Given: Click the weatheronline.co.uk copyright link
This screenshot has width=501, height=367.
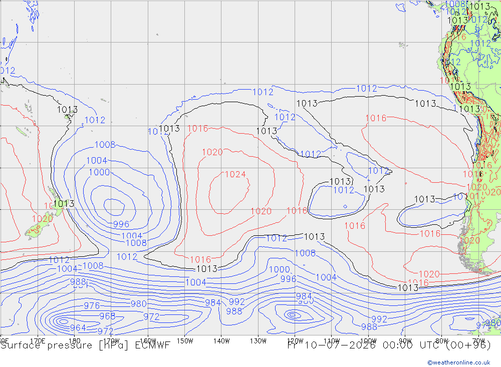Looking at the screenshot, I should (x=459, y=362).
